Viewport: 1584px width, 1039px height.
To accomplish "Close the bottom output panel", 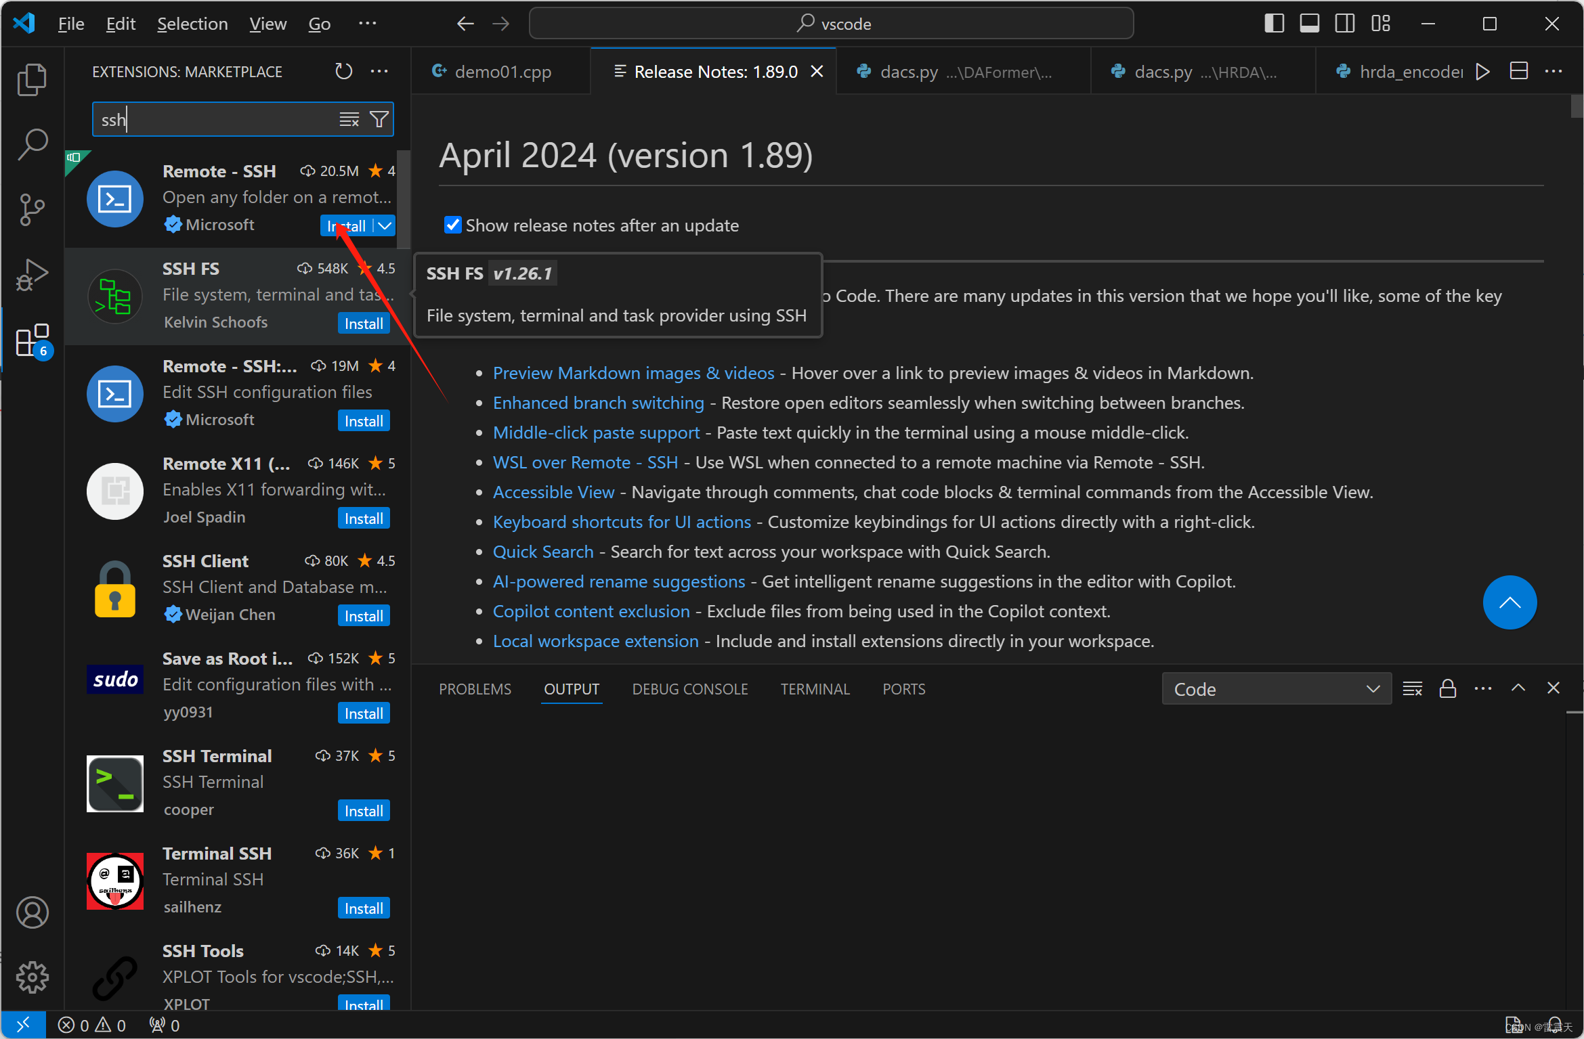I will tap(1554, 688).
